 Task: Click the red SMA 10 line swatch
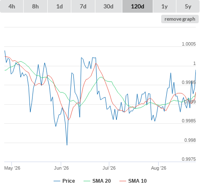(123, 181)
